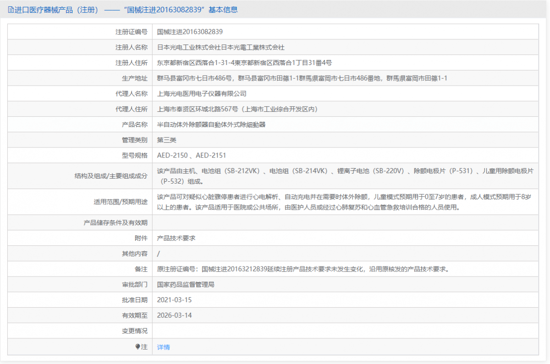Viewport: 550px width, 364px height.
Task: Click the 其他内容 label
Action: pos(135,254)
